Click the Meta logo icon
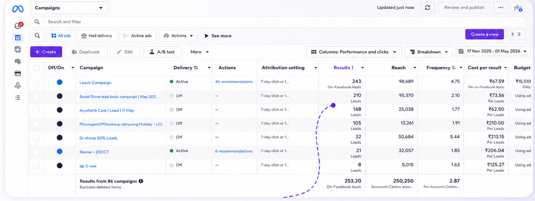 point(17,9)
